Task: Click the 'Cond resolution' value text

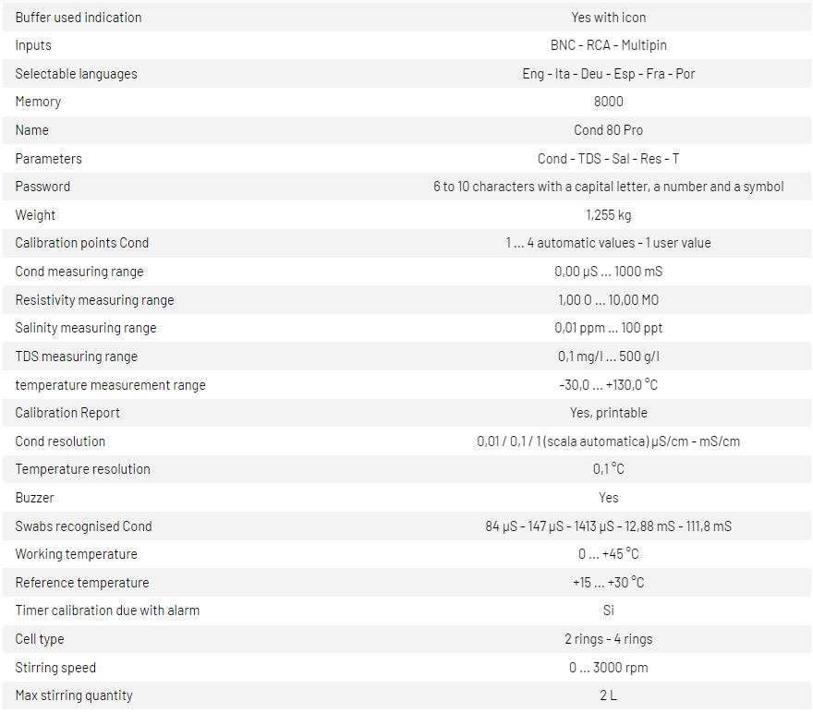Action: pos(608,441)
